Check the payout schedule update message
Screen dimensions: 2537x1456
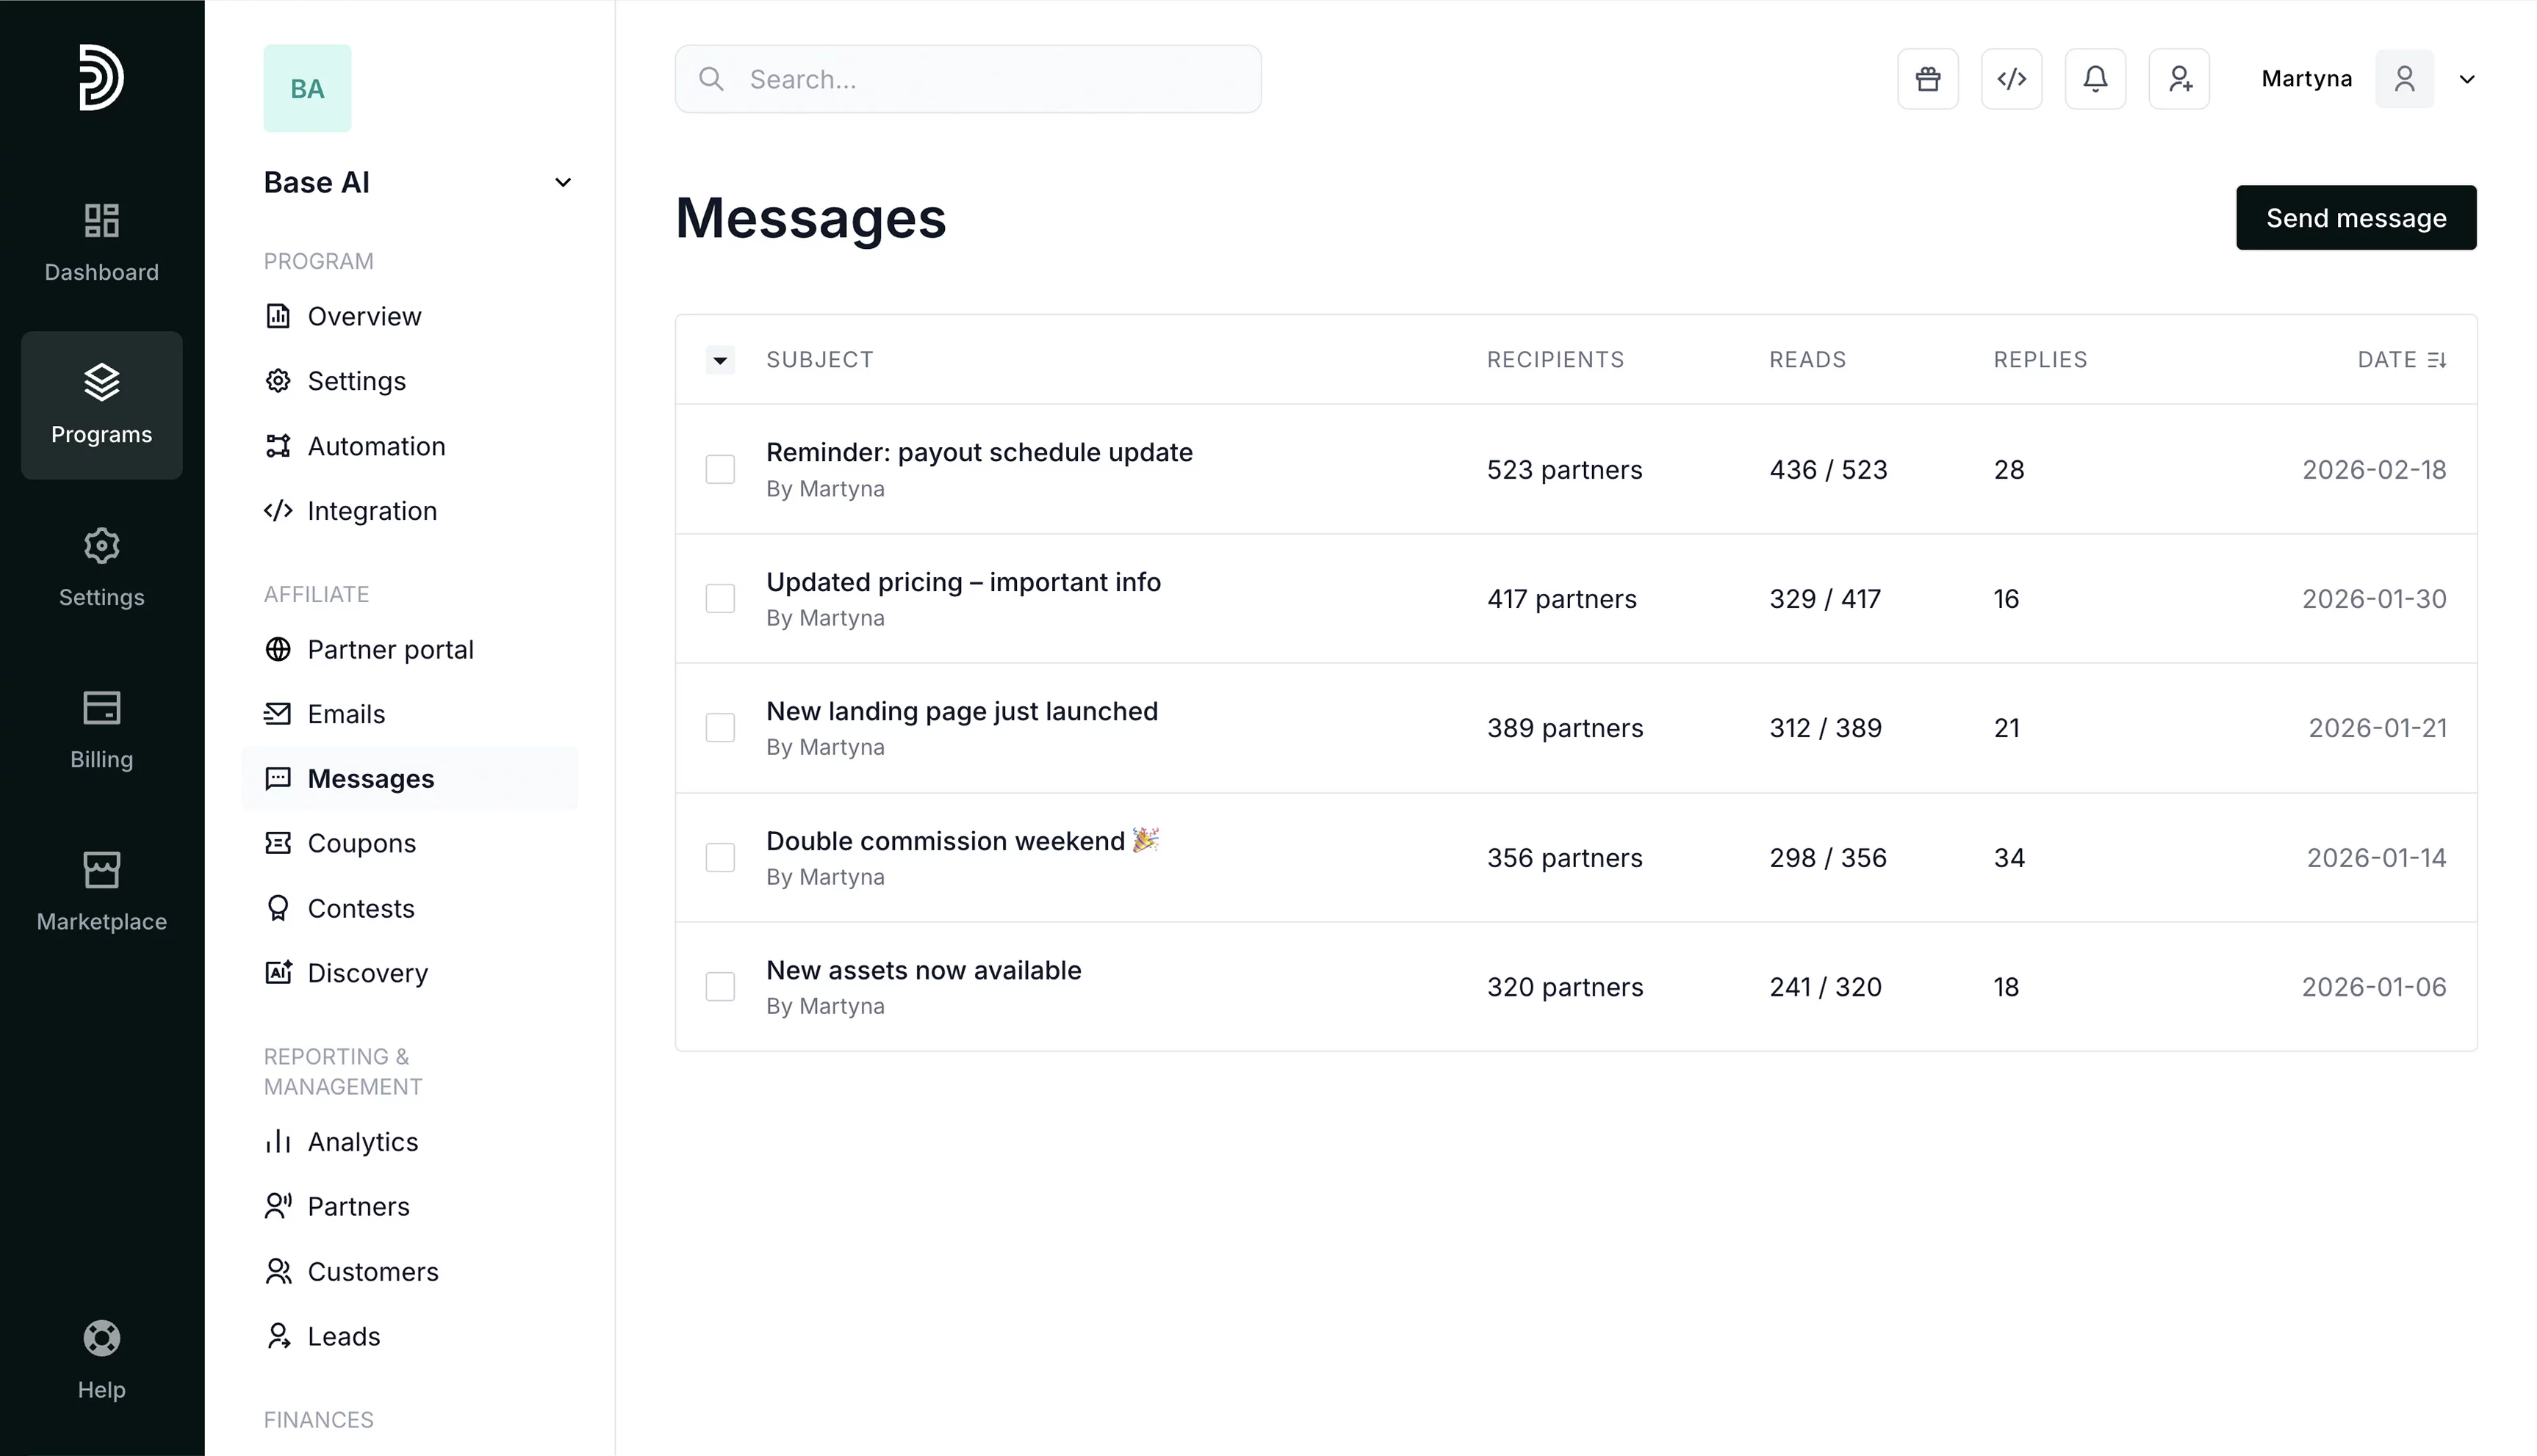719,469
